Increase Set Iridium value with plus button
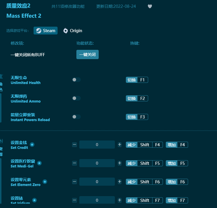Screen dimensions: 217x208 (x=119, y=200)
